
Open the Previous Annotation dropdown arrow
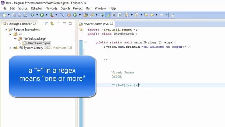coord(141,15)
